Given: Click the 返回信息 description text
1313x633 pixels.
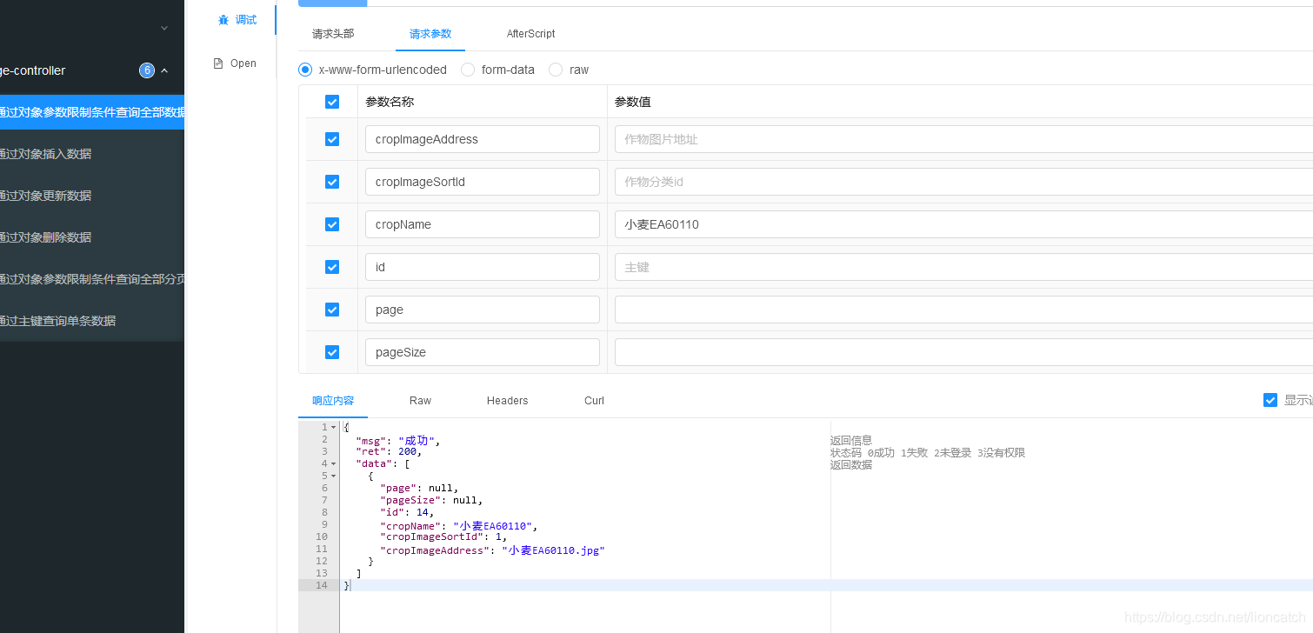Looking at the screenshot, I should (x=851, y=441).
